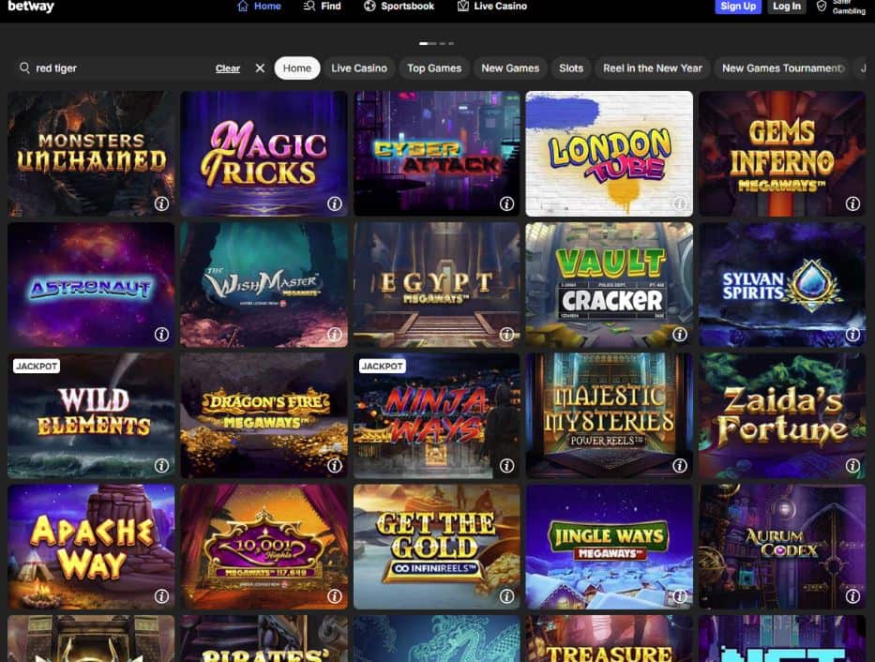
Task: Click the Sign Up button
Action: [738, 7]
